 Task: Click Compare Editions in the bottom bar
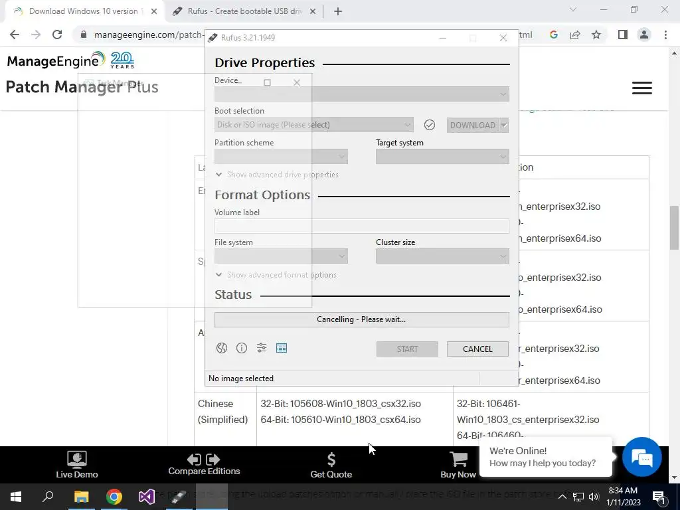(x=204, y=465)
